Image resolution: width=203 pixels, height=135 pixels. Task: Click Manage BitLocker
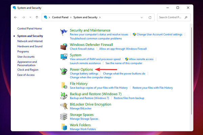(x=81, y=108)
